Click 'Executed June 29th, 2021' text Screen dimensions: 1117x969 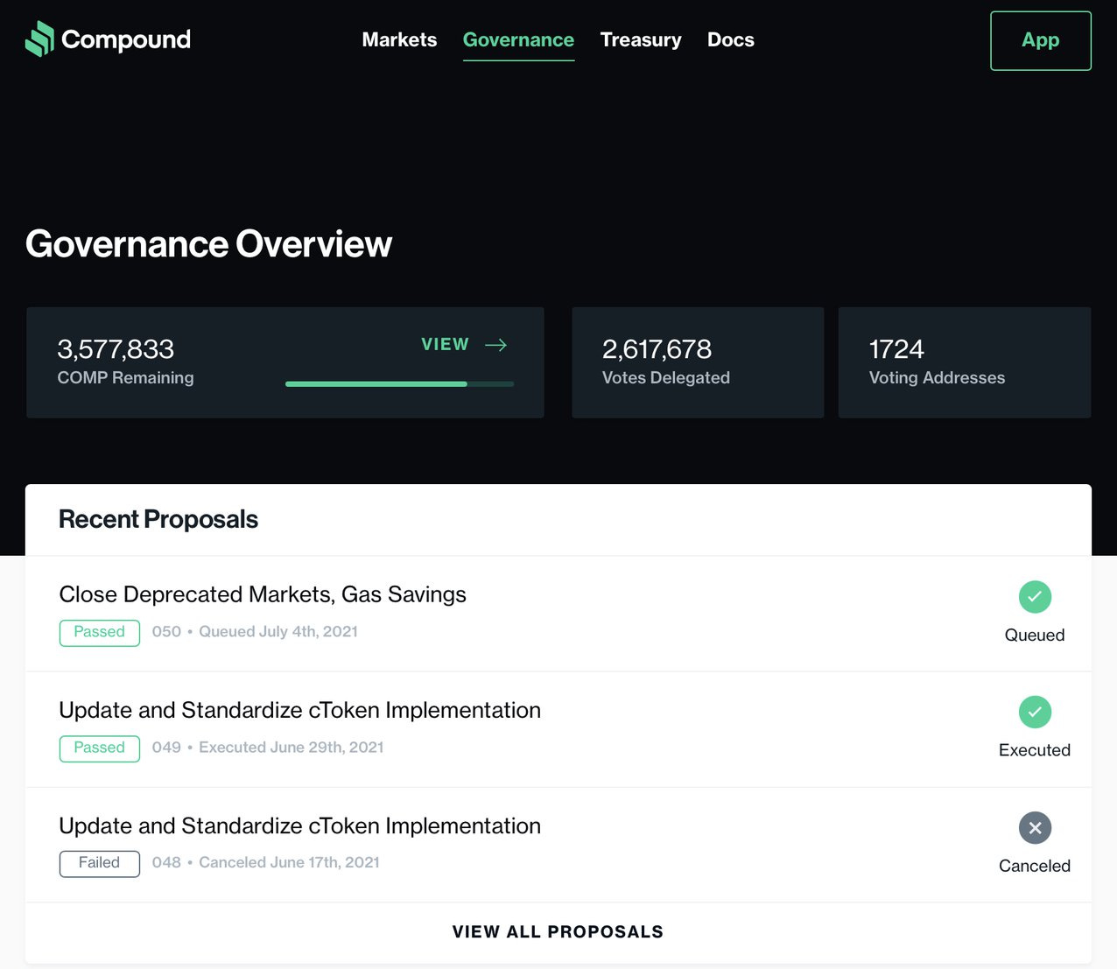[x=292, y=748]
